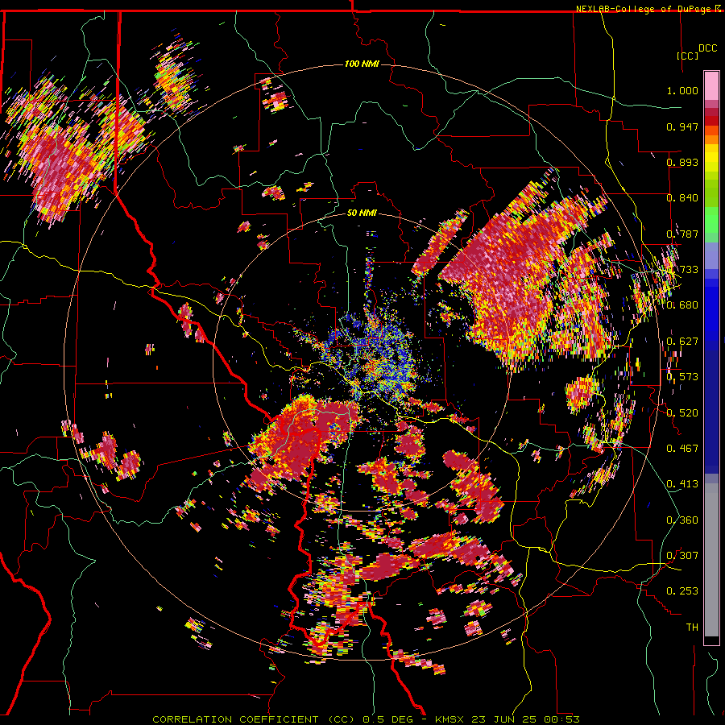Screen dimensions: 725x725
Task: Pick the gray segment of the color scale
Action: [x=711, y=560]
